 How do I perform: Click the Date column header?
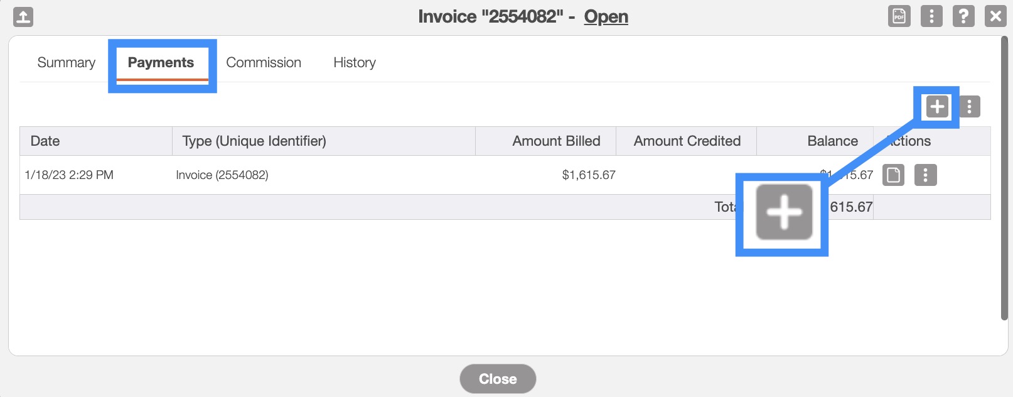click(x=45, y=141)
